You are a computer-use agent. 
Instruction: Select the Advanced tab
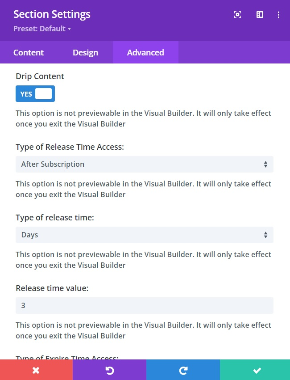145,52
